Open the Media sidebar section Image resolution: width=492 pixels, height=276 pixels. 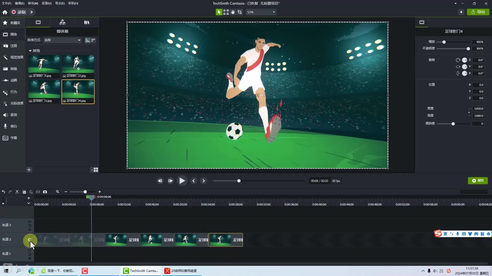click(x=13, y=34)
